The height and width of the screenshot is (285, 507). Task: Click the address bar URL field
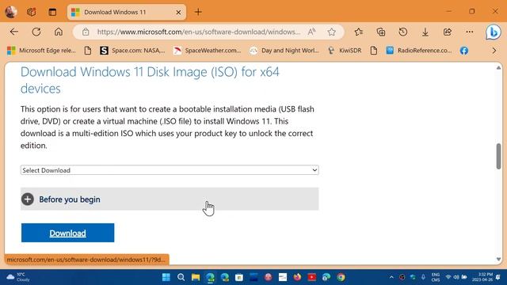[199, 32]
